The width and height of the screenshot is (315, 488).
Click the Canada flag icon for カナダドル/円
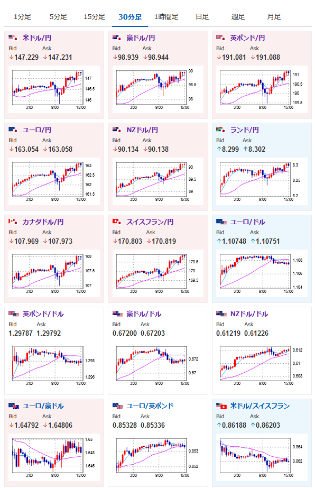[13, 222]
